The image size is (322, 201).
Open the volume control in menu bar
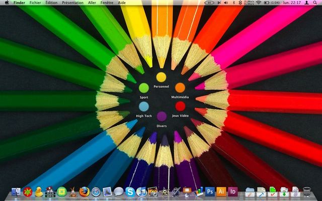pyautogui.click(x=226, y=3)
